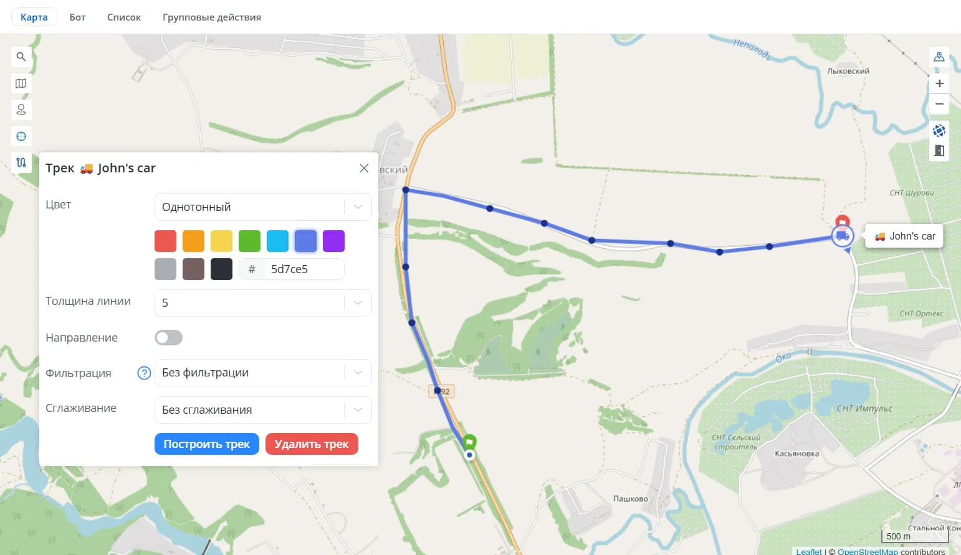Pick the green color swatch
This screenshot has width=961, height=555.
249,241
